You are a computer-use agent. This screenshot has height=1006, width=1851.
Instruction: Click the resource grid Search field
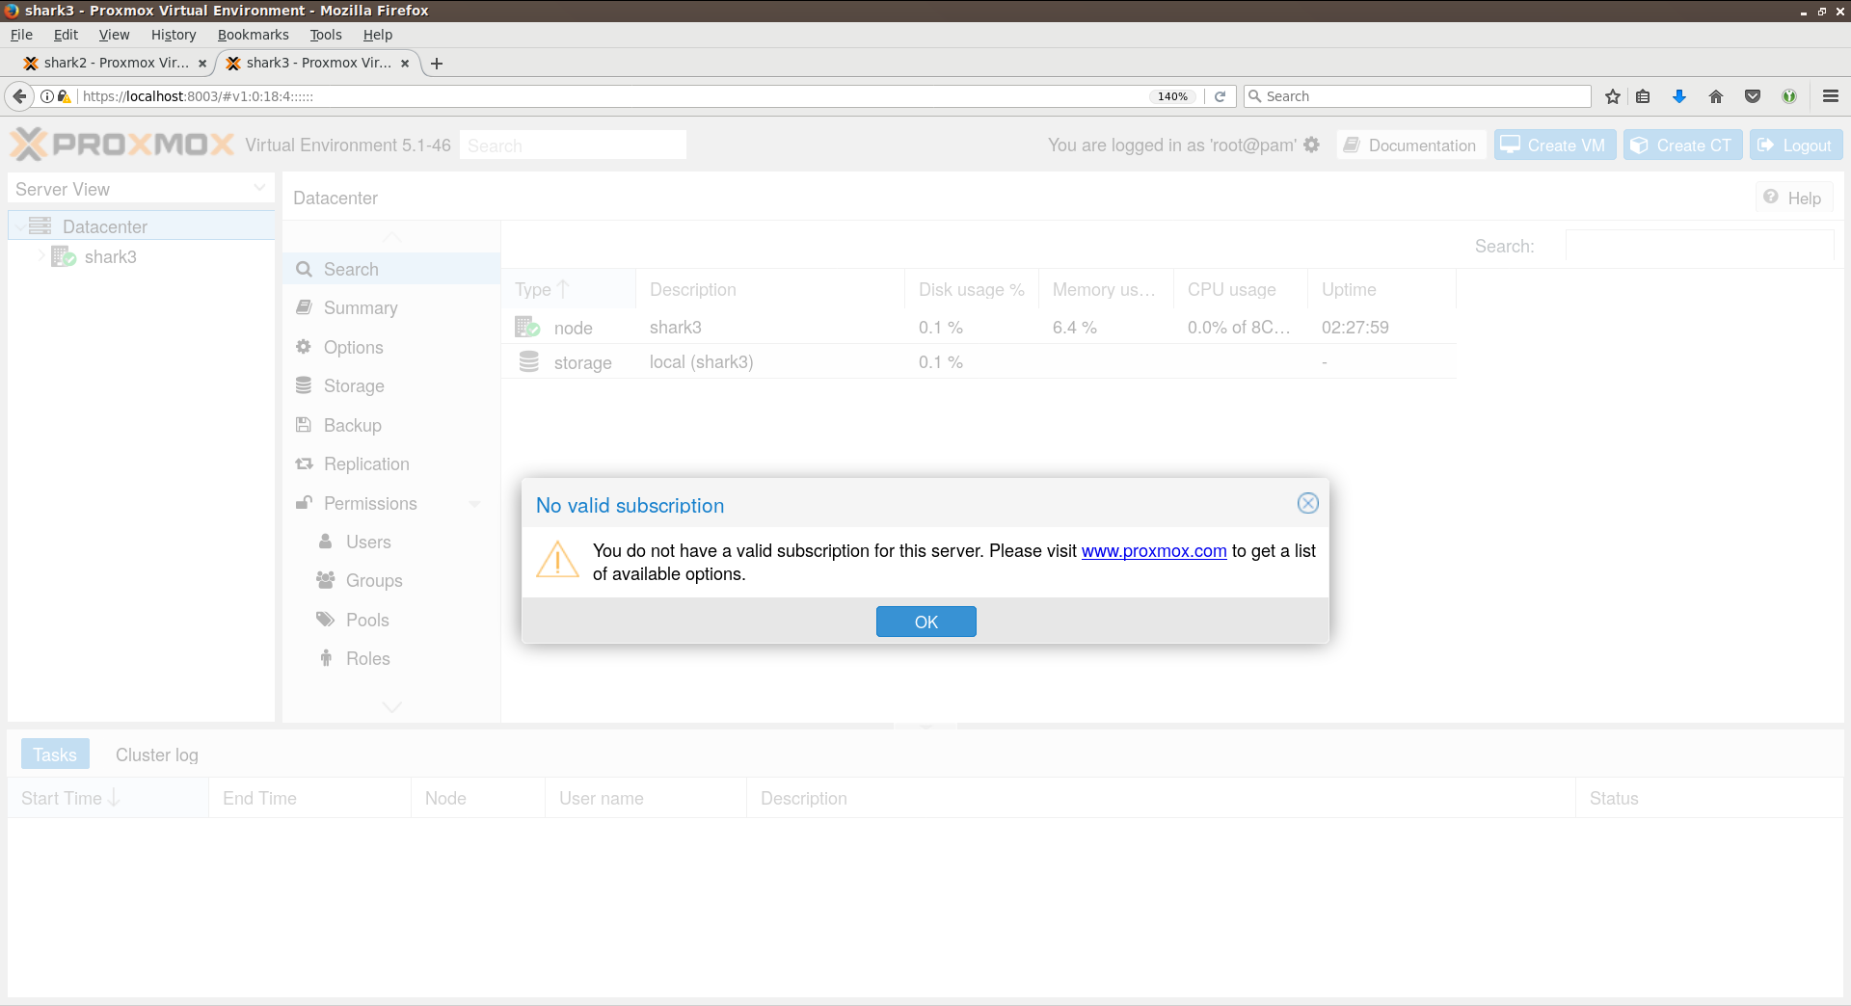point(1700,246)
